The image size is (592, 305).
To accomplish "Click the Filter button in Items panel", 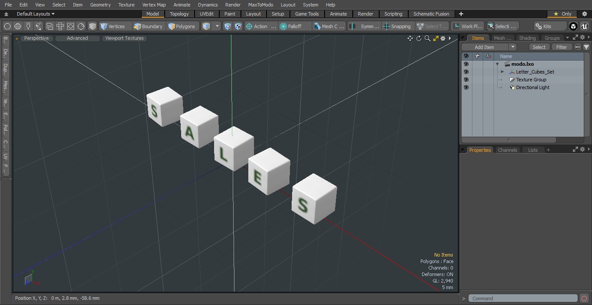I will point(562,47).
